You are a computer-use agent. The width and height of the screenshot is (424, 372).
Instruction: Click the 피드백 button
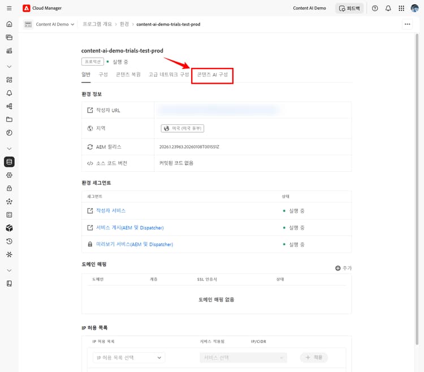click(x=349, y=8)
